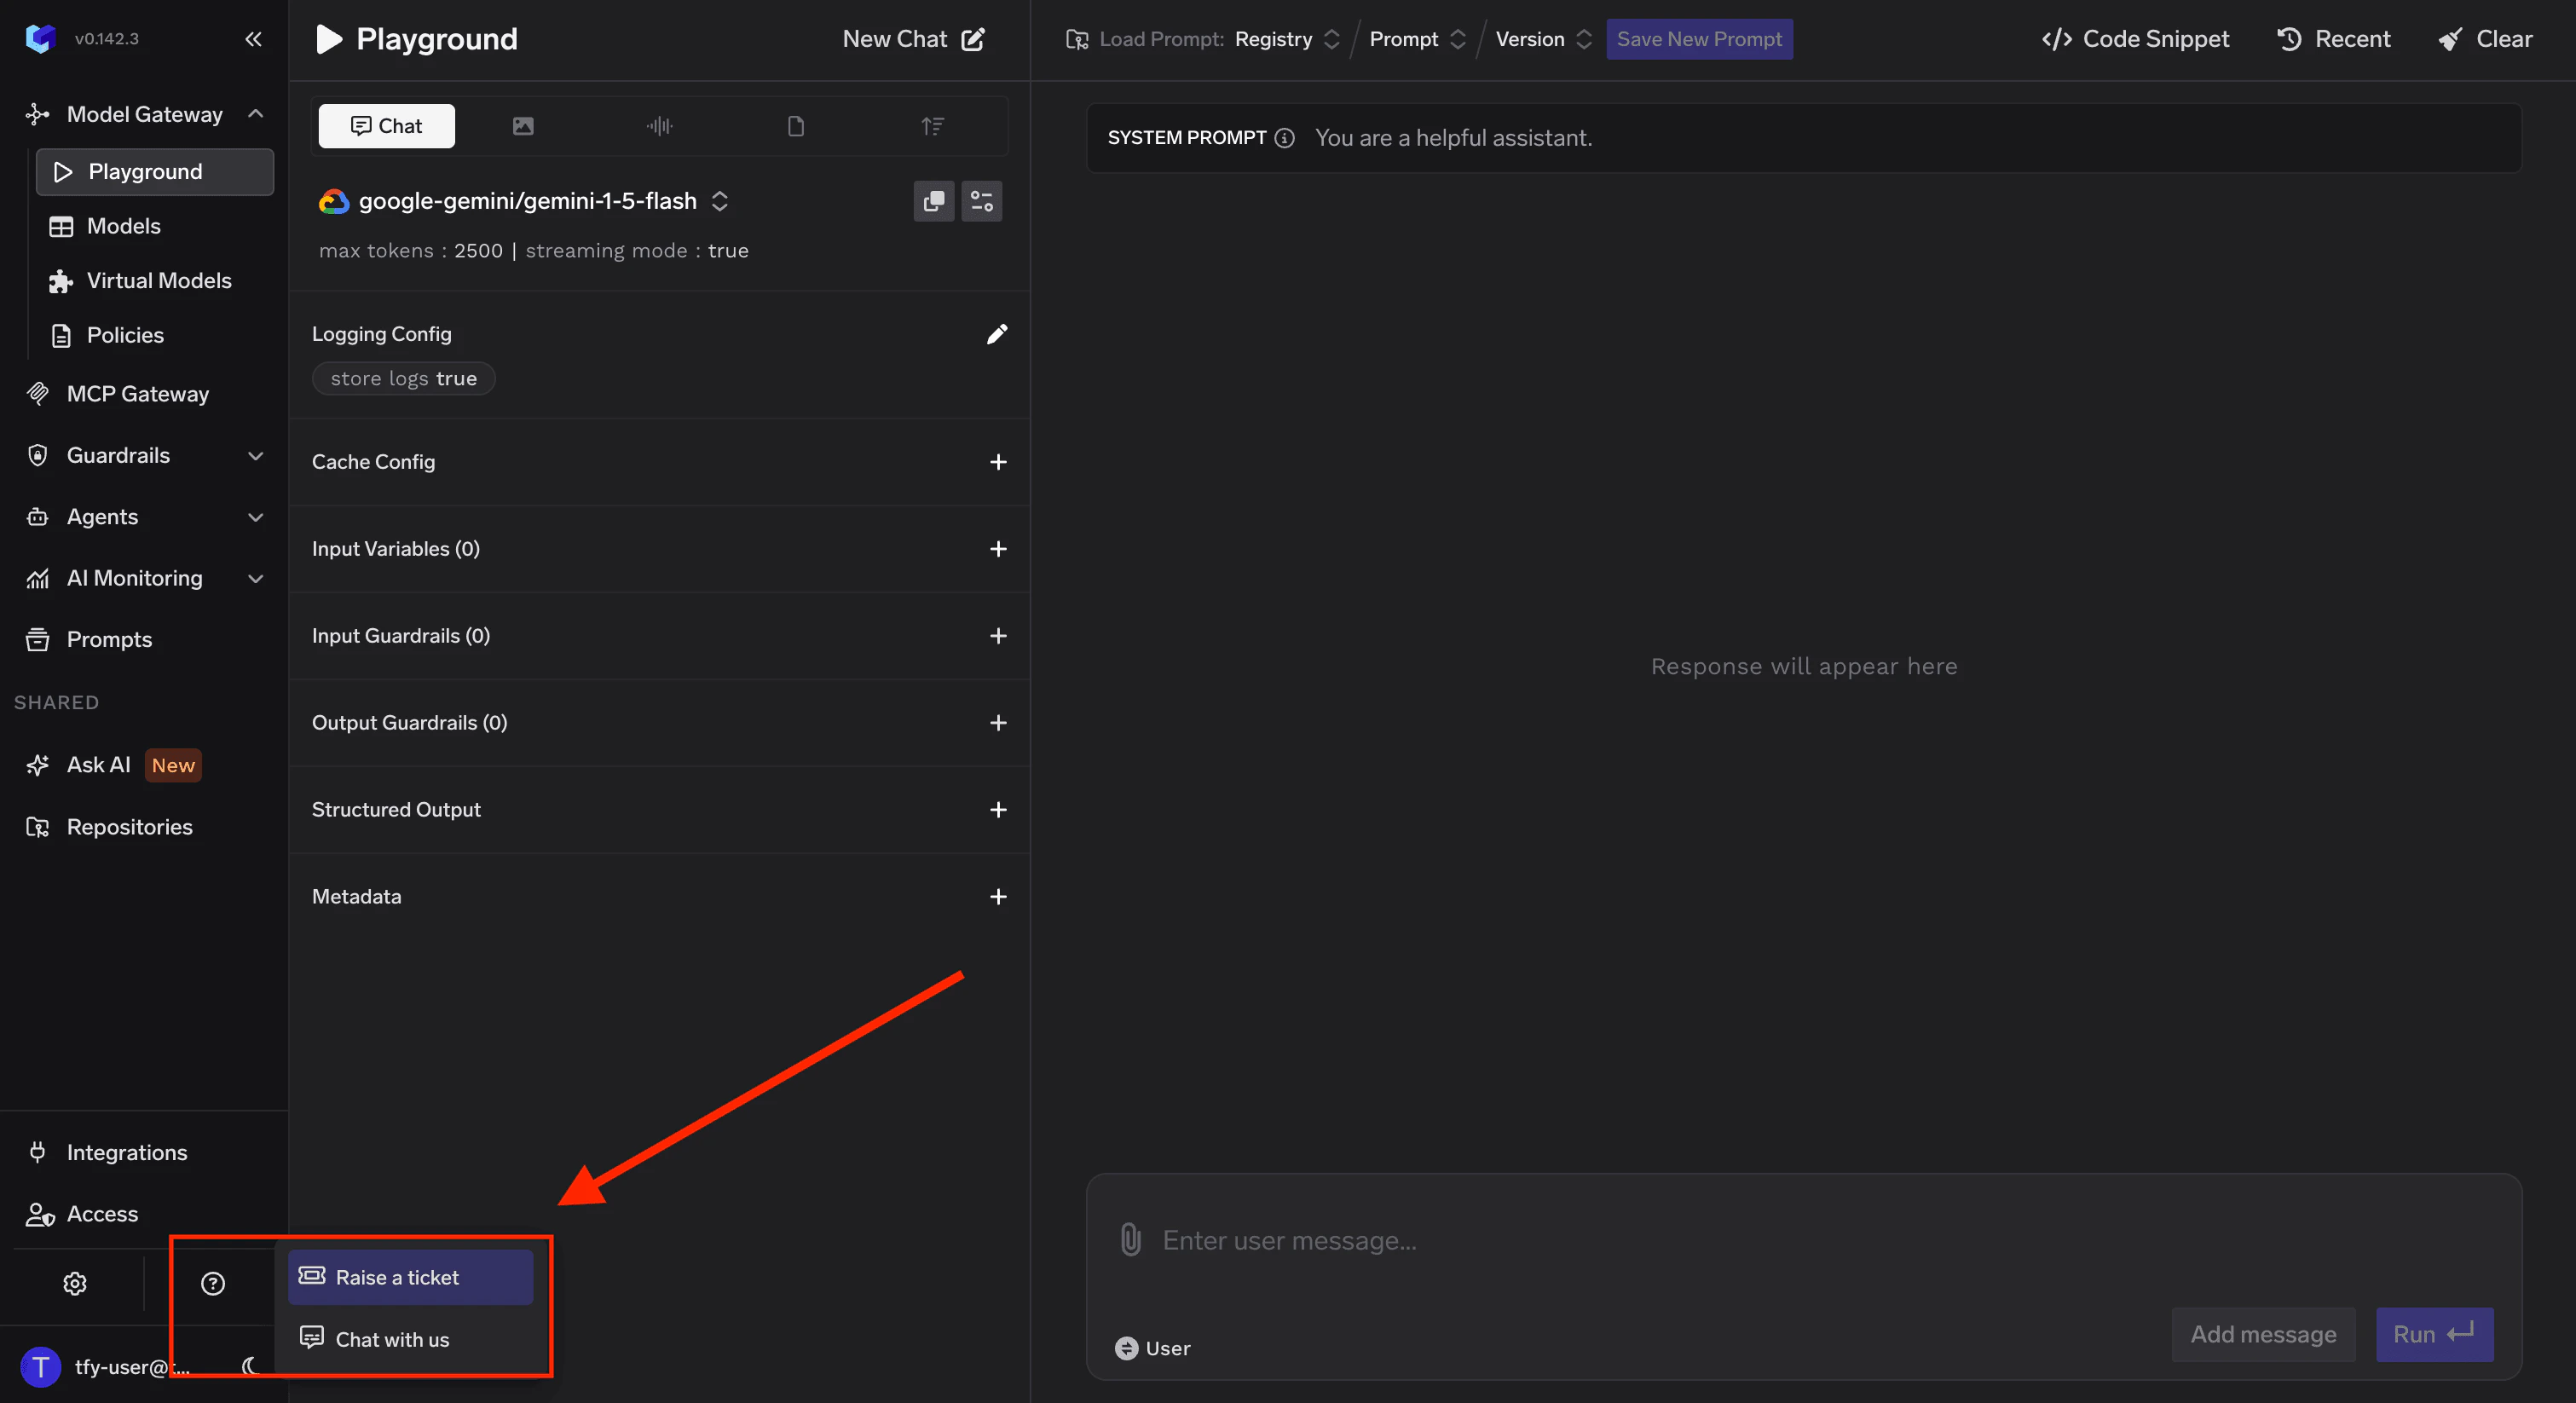2576x1403 pixels.
Task: Open Access settings
Action: tap(82, 1214)
